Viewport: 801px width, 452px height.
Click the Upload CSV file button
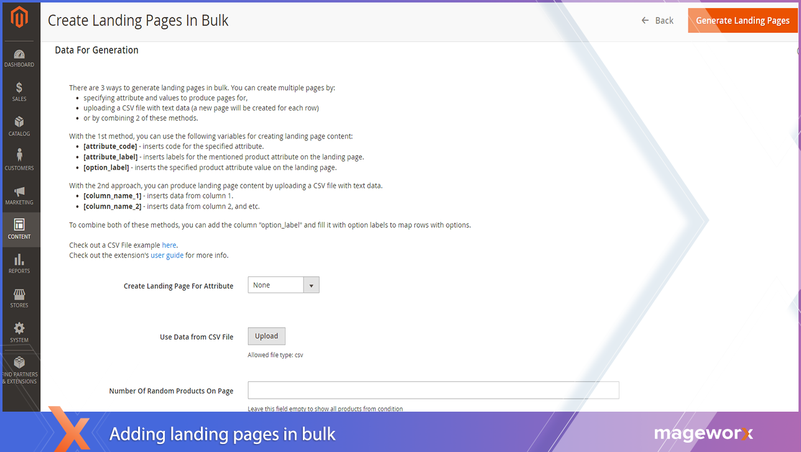266,336
